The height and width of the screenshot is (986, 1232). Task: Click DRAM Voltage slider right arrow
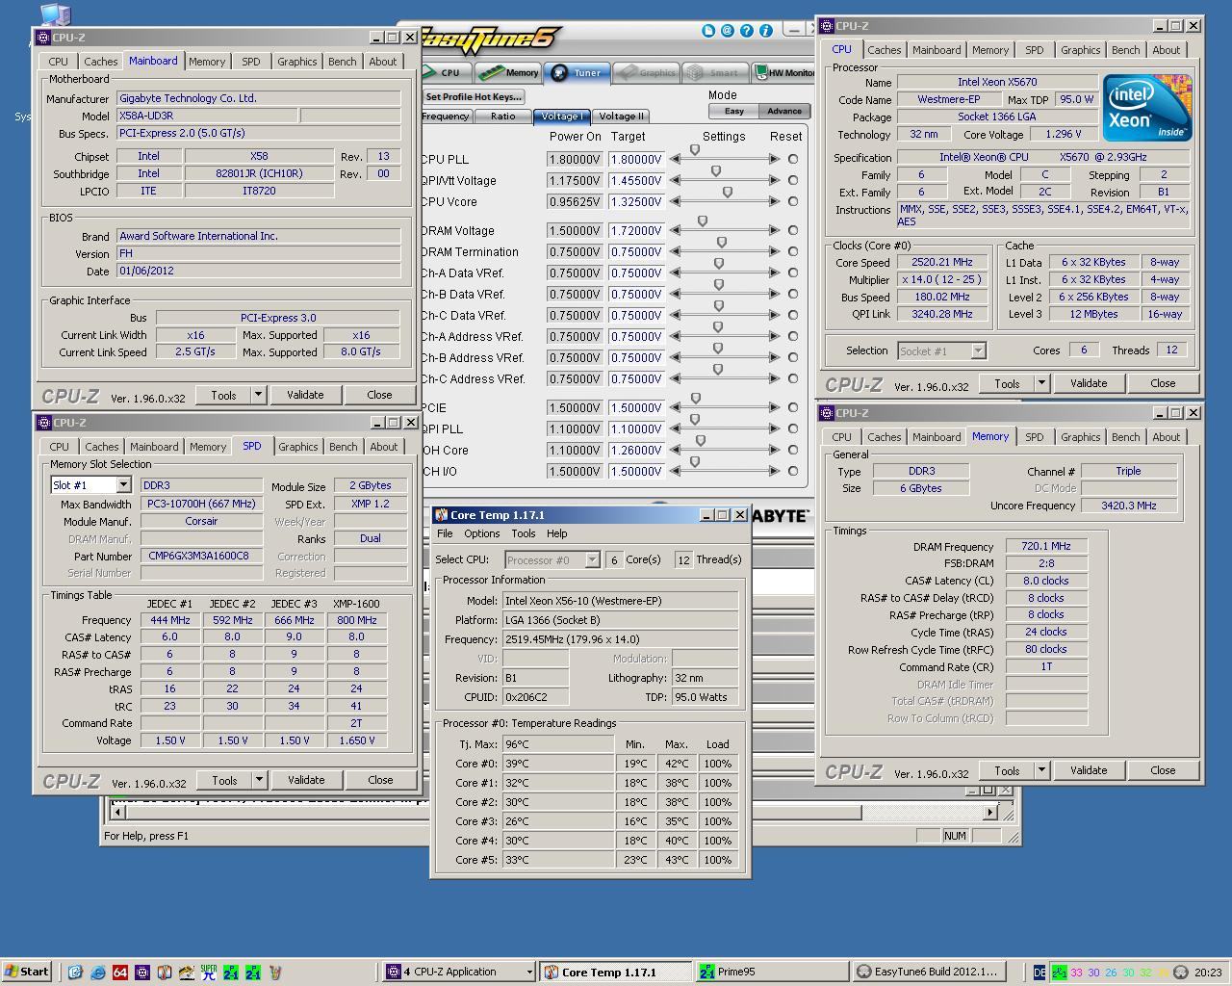775,231
